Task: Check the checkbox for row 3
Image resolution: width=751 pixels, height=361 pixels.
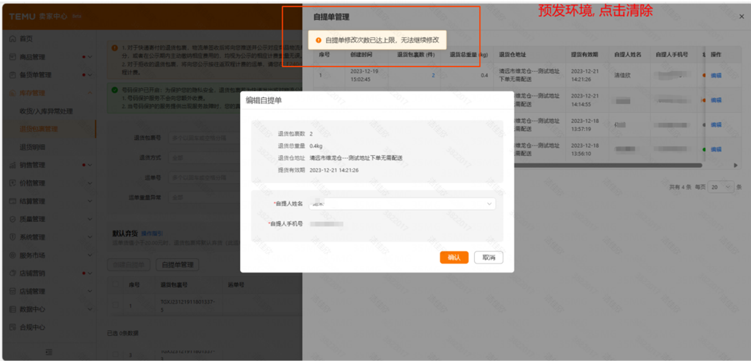Action: point(115,354)
